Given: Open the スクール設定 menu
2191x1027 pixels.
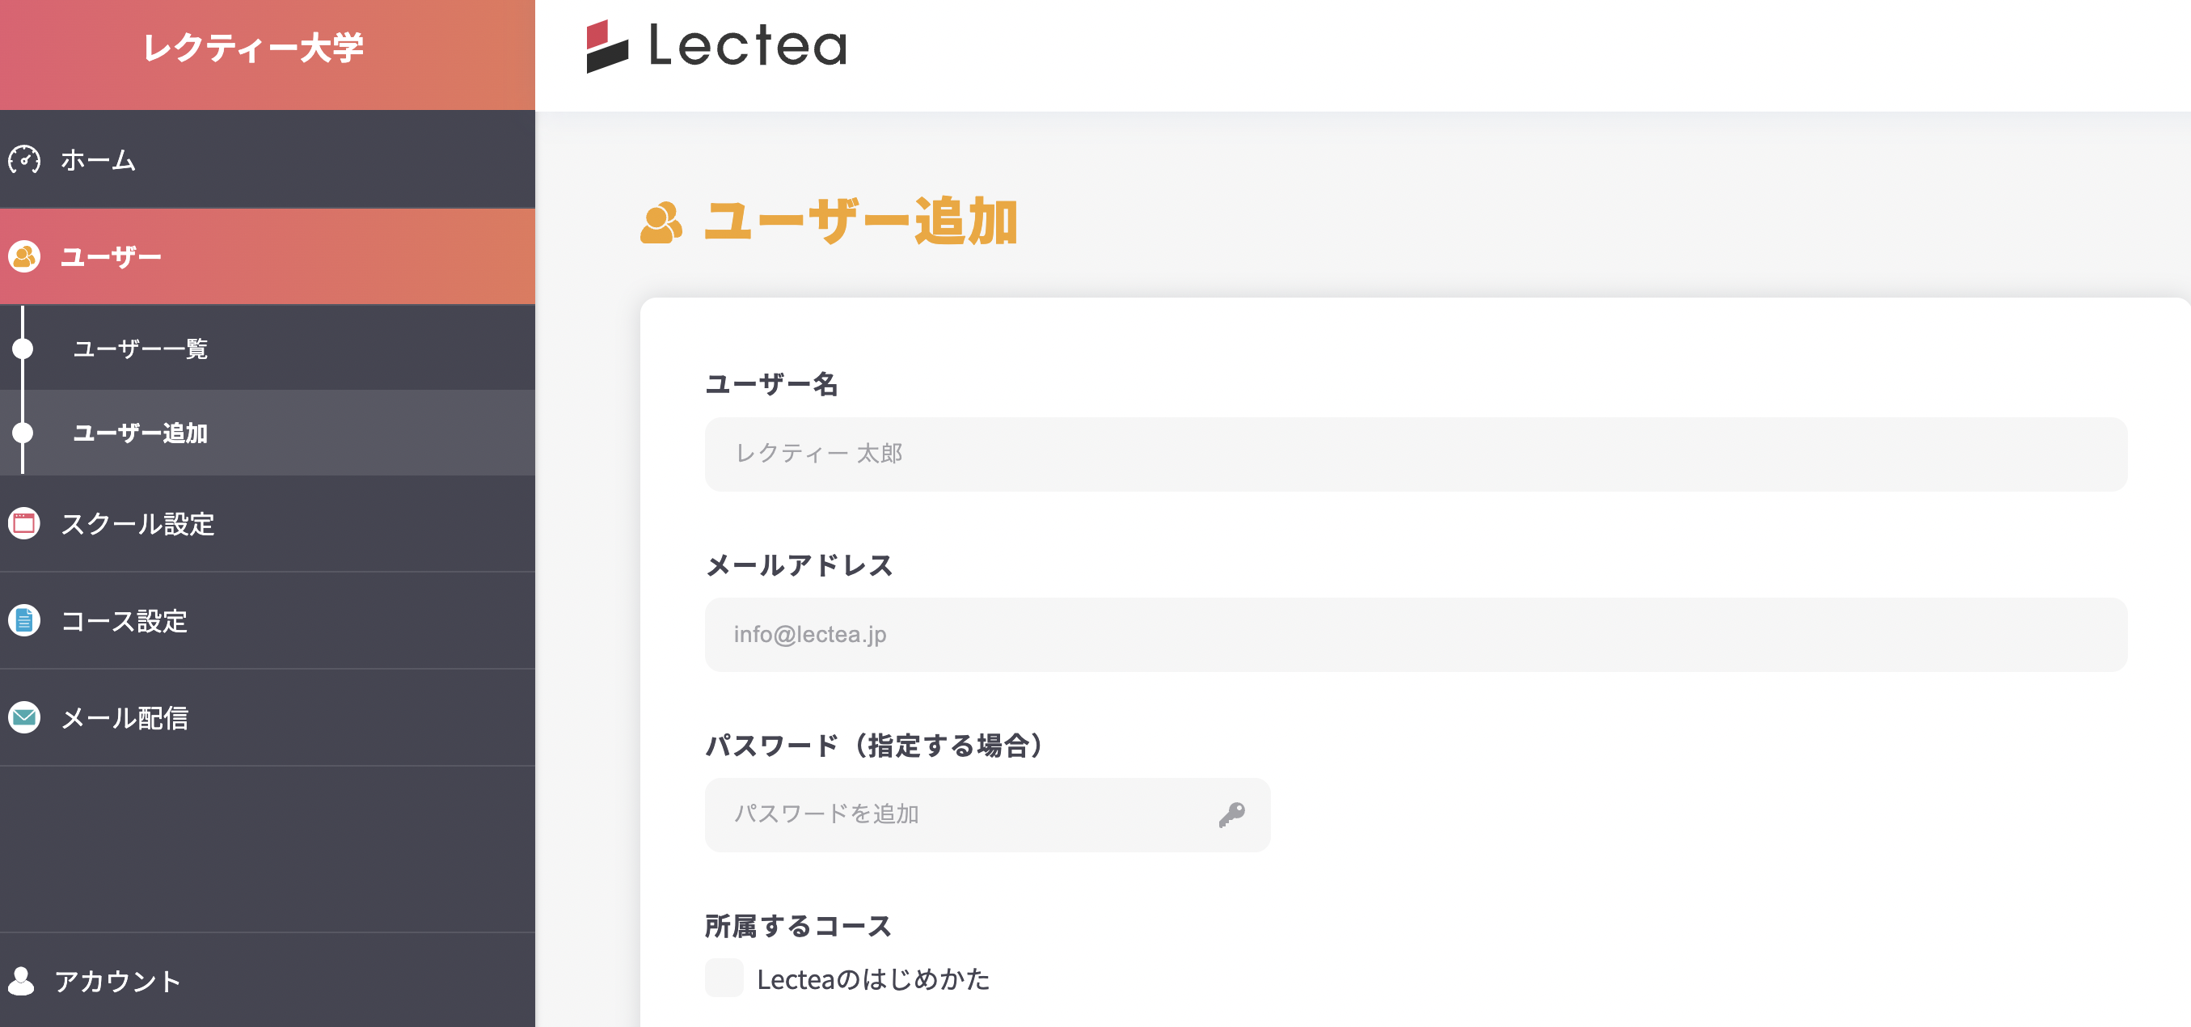Looking at the screenshot, I should (x=137, y=523).
